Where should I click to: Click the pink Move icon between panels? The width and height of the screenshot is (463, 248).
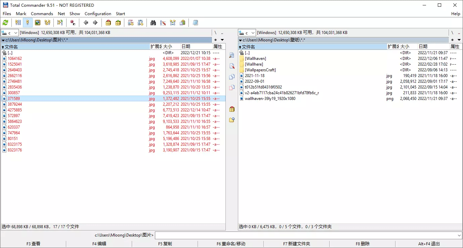(231, 88)
